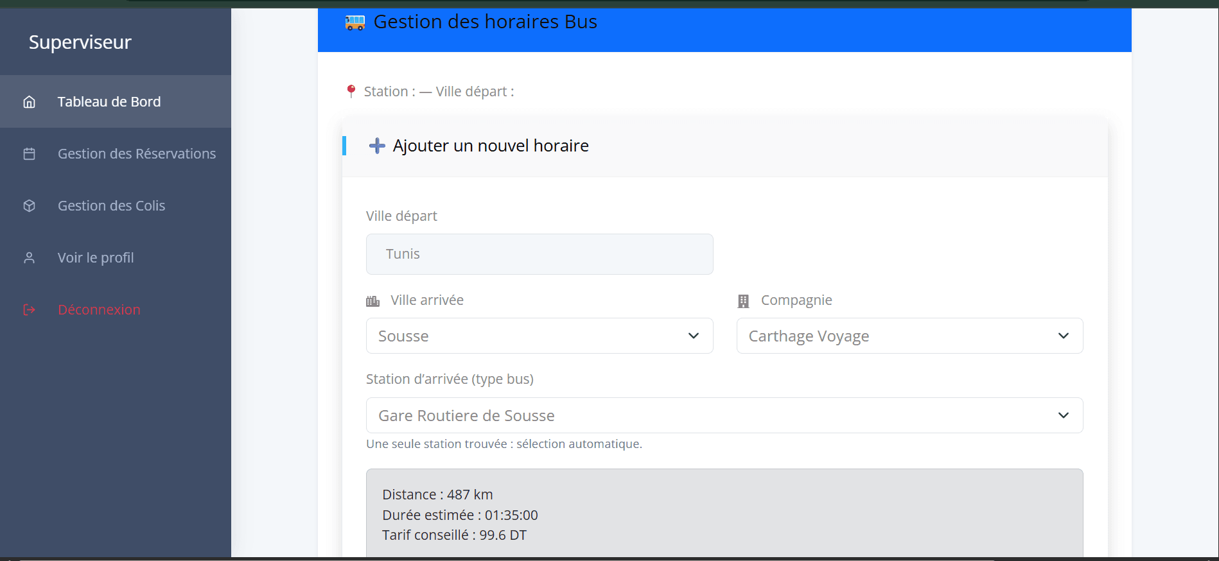This screenshot has height=561, width=1219.
Task: Go to Gestion des Réservations
Action: coord(116,153)
